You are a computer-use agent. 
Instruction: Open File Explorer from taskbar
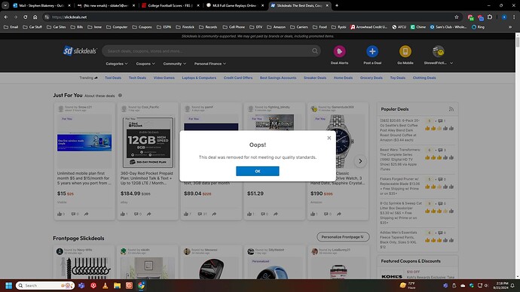tap(117, 285)
